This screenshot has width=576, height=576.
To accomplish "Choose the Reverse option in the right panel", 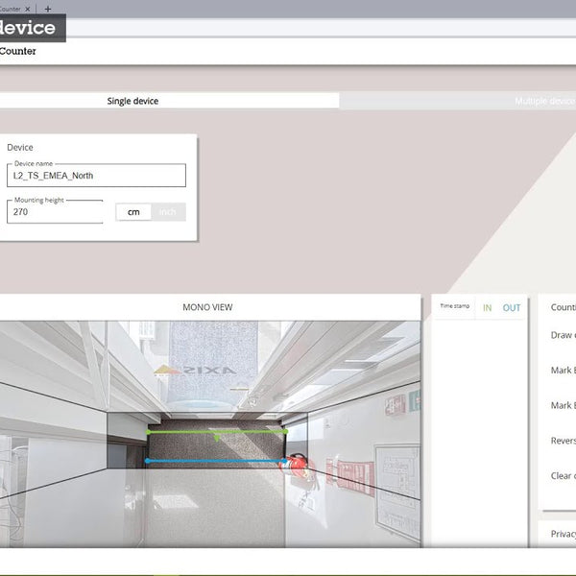I will [562, 441].
